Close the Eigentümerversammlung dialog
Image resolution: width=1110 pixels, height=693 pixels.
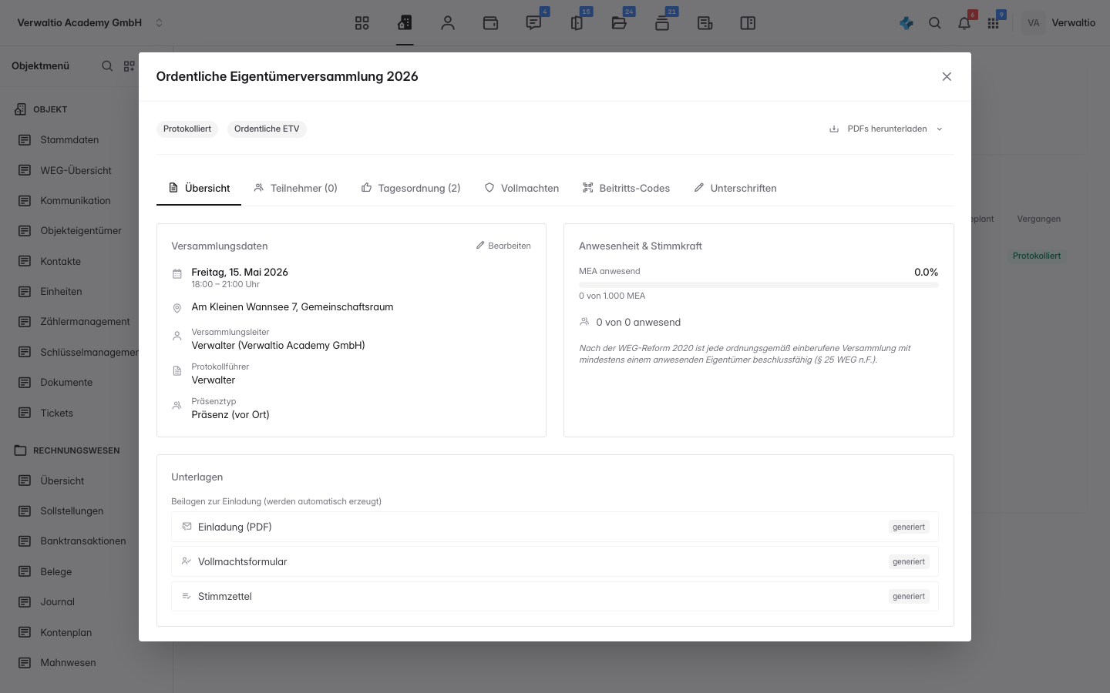click(x=947, y=76)
